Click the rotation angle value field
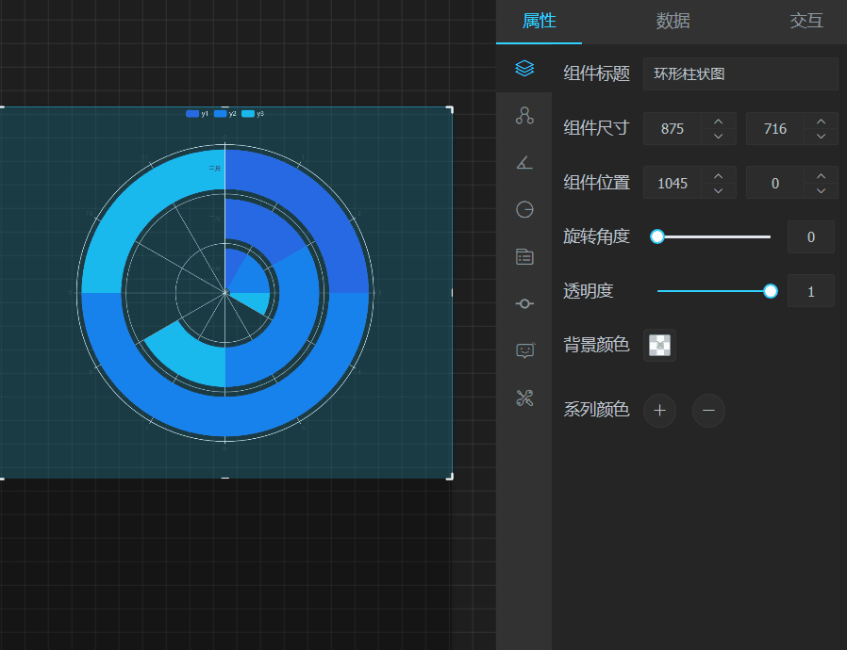 click(x=810, y=236)
